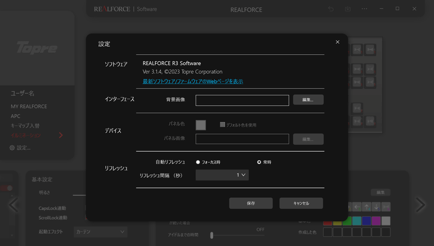Open 設定... in sidebar
Viewport: 434px width, 246px height.
click(x=23, y=148)
